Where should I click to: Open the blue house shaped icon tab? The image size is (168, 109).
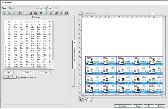tap(56, 13)
